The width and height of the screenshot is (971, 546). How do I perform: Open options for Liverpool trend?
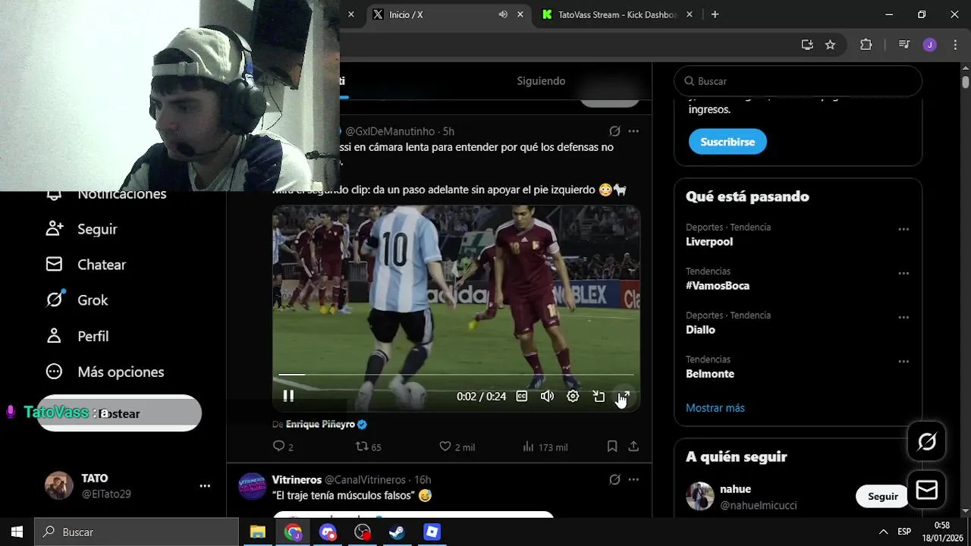(x=903, y=229)
